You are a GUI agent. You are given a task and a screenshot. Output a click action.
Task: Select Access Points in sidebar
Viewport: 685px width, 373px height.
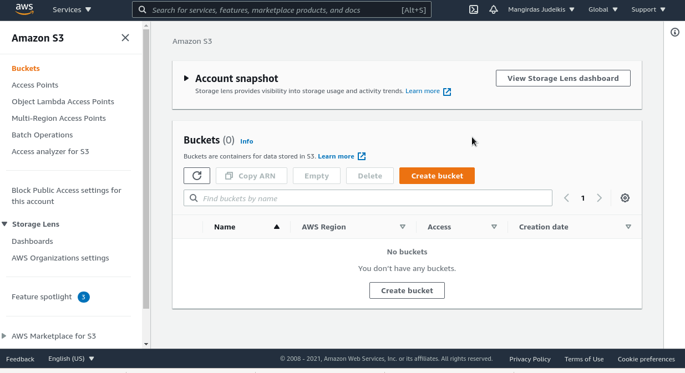tap(35, 85)
